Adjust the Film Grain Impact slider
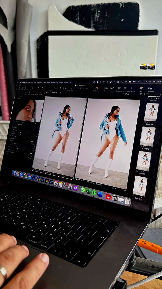Screen dimensions: 162x289 [x=22, y=147]
